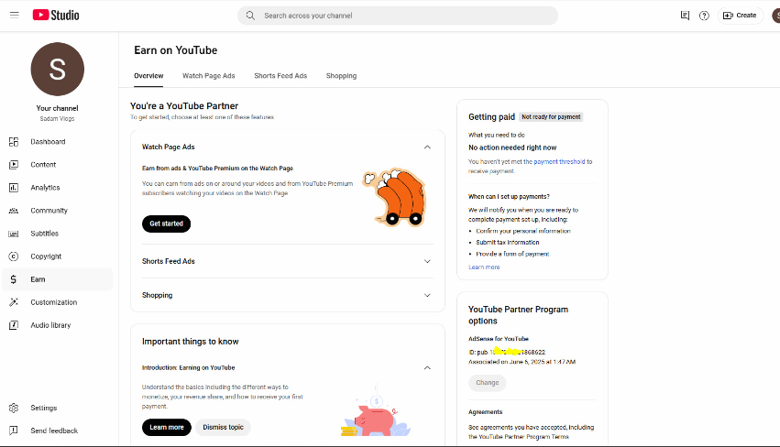Click the Audio library icon
This screenshot has height=447, width=780.
tap(14, 324)
